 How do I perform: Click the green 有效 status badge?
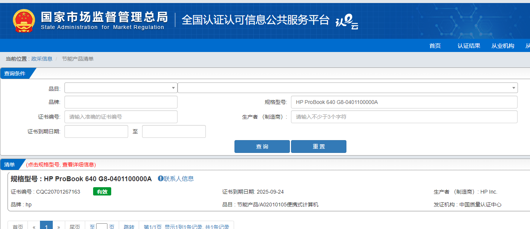tap(102, 192)
